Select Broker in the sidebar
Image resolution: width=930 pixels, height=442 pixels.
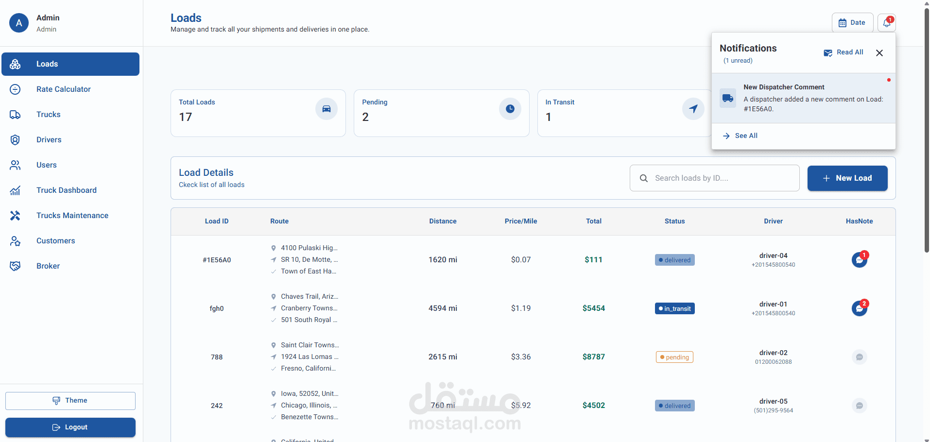[70, 266]
